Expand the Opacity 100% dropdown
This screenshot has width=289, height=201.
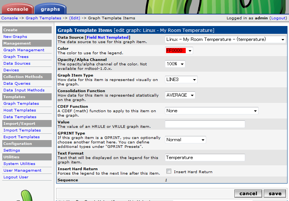175,64
